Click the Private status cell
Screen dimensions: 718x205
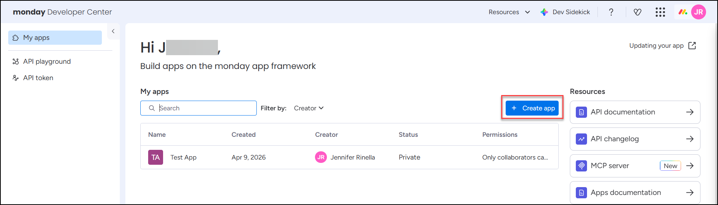(x=409, y=157)
